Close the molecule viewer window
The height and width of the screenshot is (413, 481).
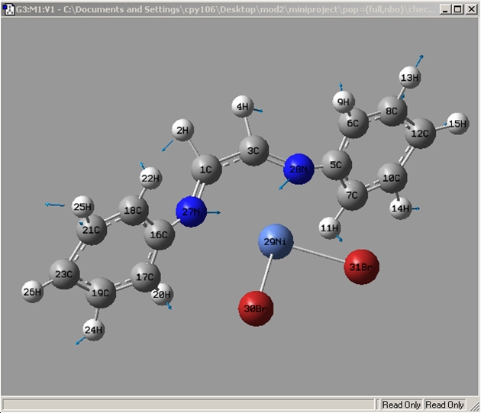pos(471,9)
